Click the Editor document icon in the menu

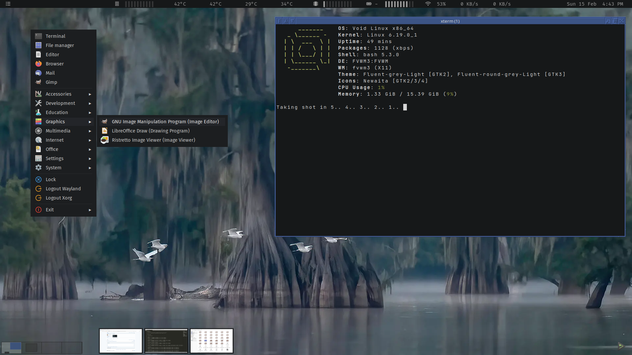tap(39, 54)
